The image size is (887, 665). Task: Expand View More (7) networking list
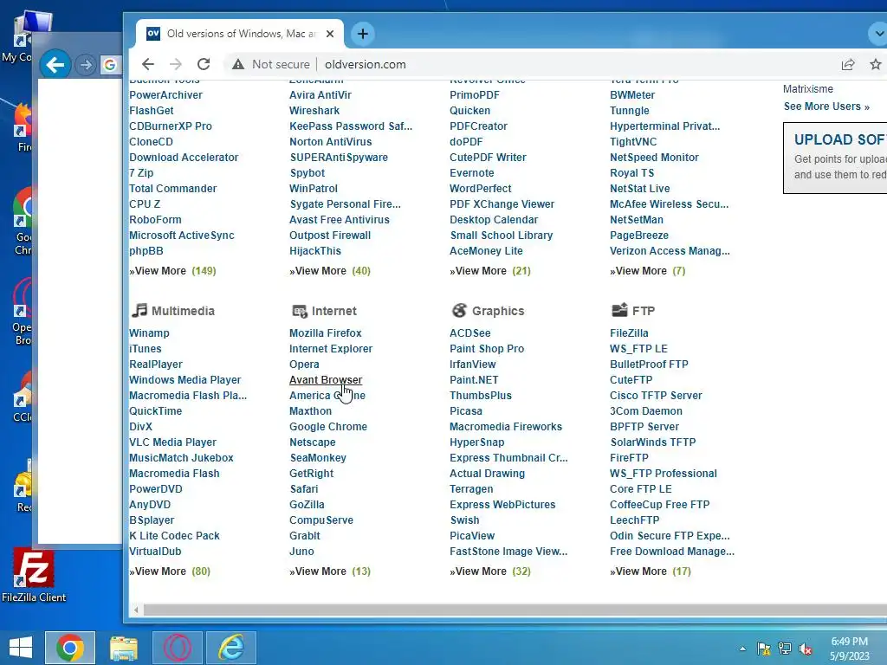point(648,271)
